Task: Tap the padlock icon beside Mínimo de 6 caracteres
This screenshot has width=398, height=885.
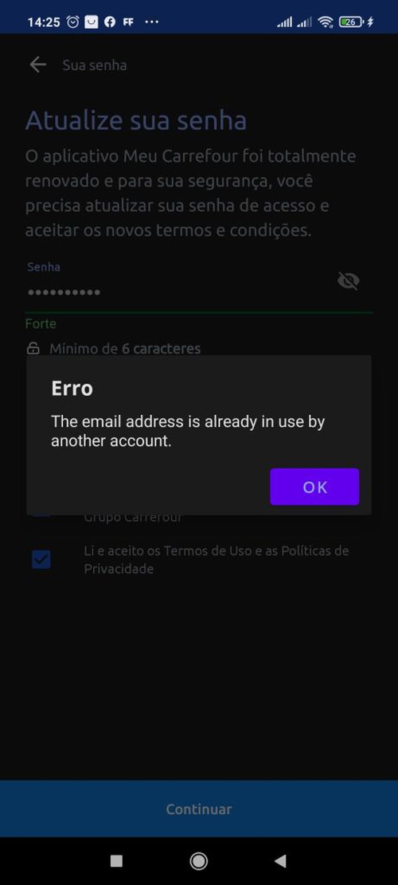Action: pos(33,348)
